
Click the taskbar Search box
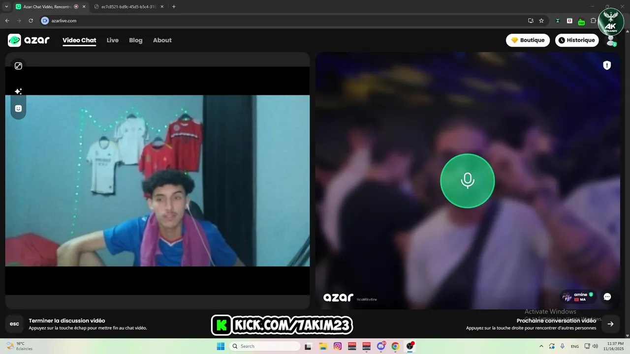265,346
